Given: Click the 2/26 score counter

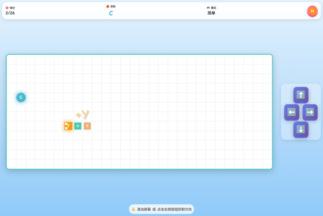Looking at the screenshot, I should [x=10, y=13].
